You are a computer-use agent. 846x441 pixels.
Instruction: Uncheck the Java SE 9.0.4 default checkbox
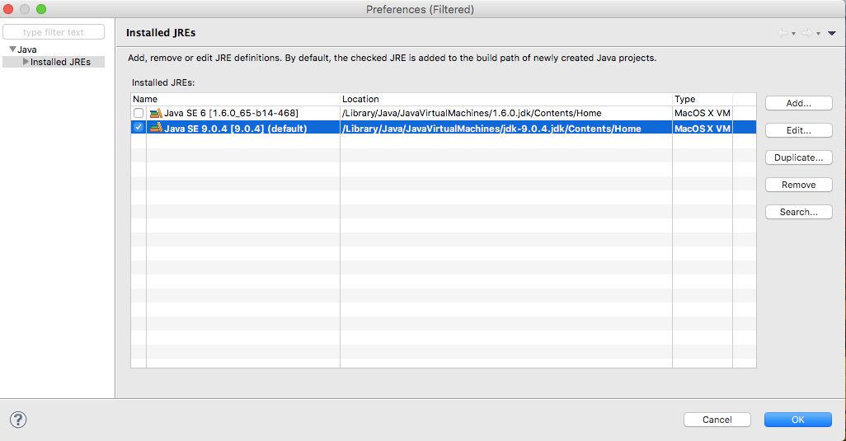[139, 127]
